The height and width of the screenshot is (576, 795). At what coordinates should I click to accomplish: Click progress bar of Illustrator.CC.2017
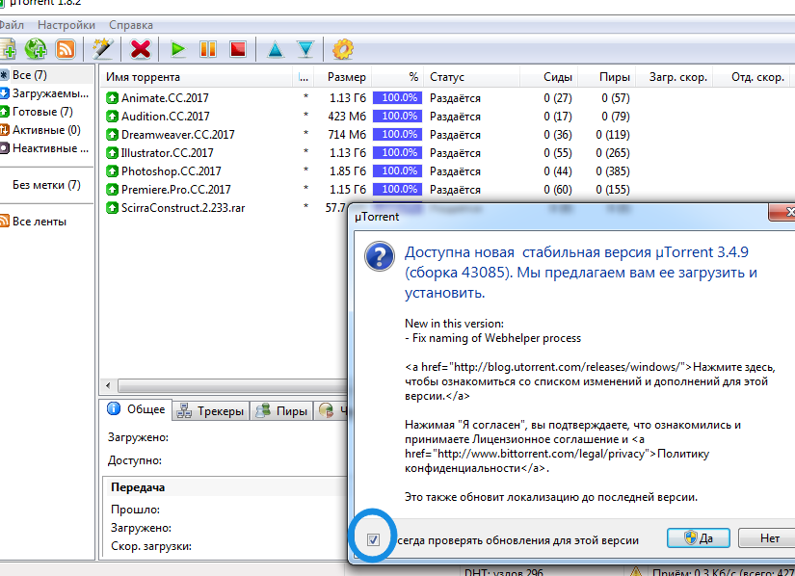(397, 152)
